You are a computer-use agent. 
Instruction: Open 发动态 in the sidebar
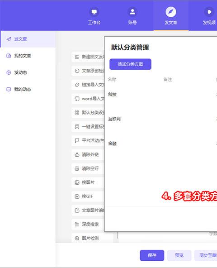(28, 72)
